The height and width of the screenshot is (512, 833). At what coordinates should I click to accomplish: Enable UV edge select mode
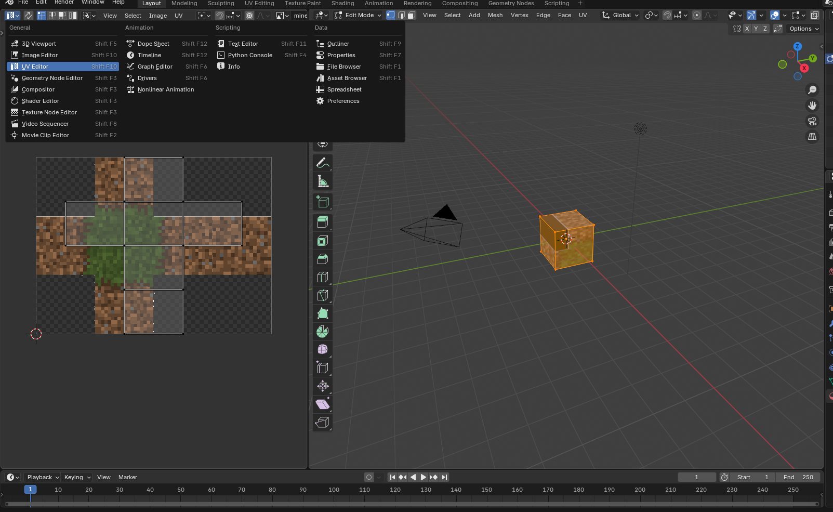(x=52, y=16)
